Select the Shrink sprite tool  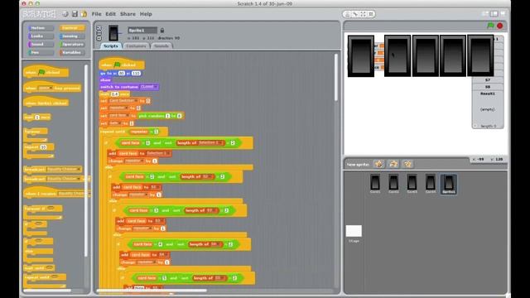pos(371,14)
